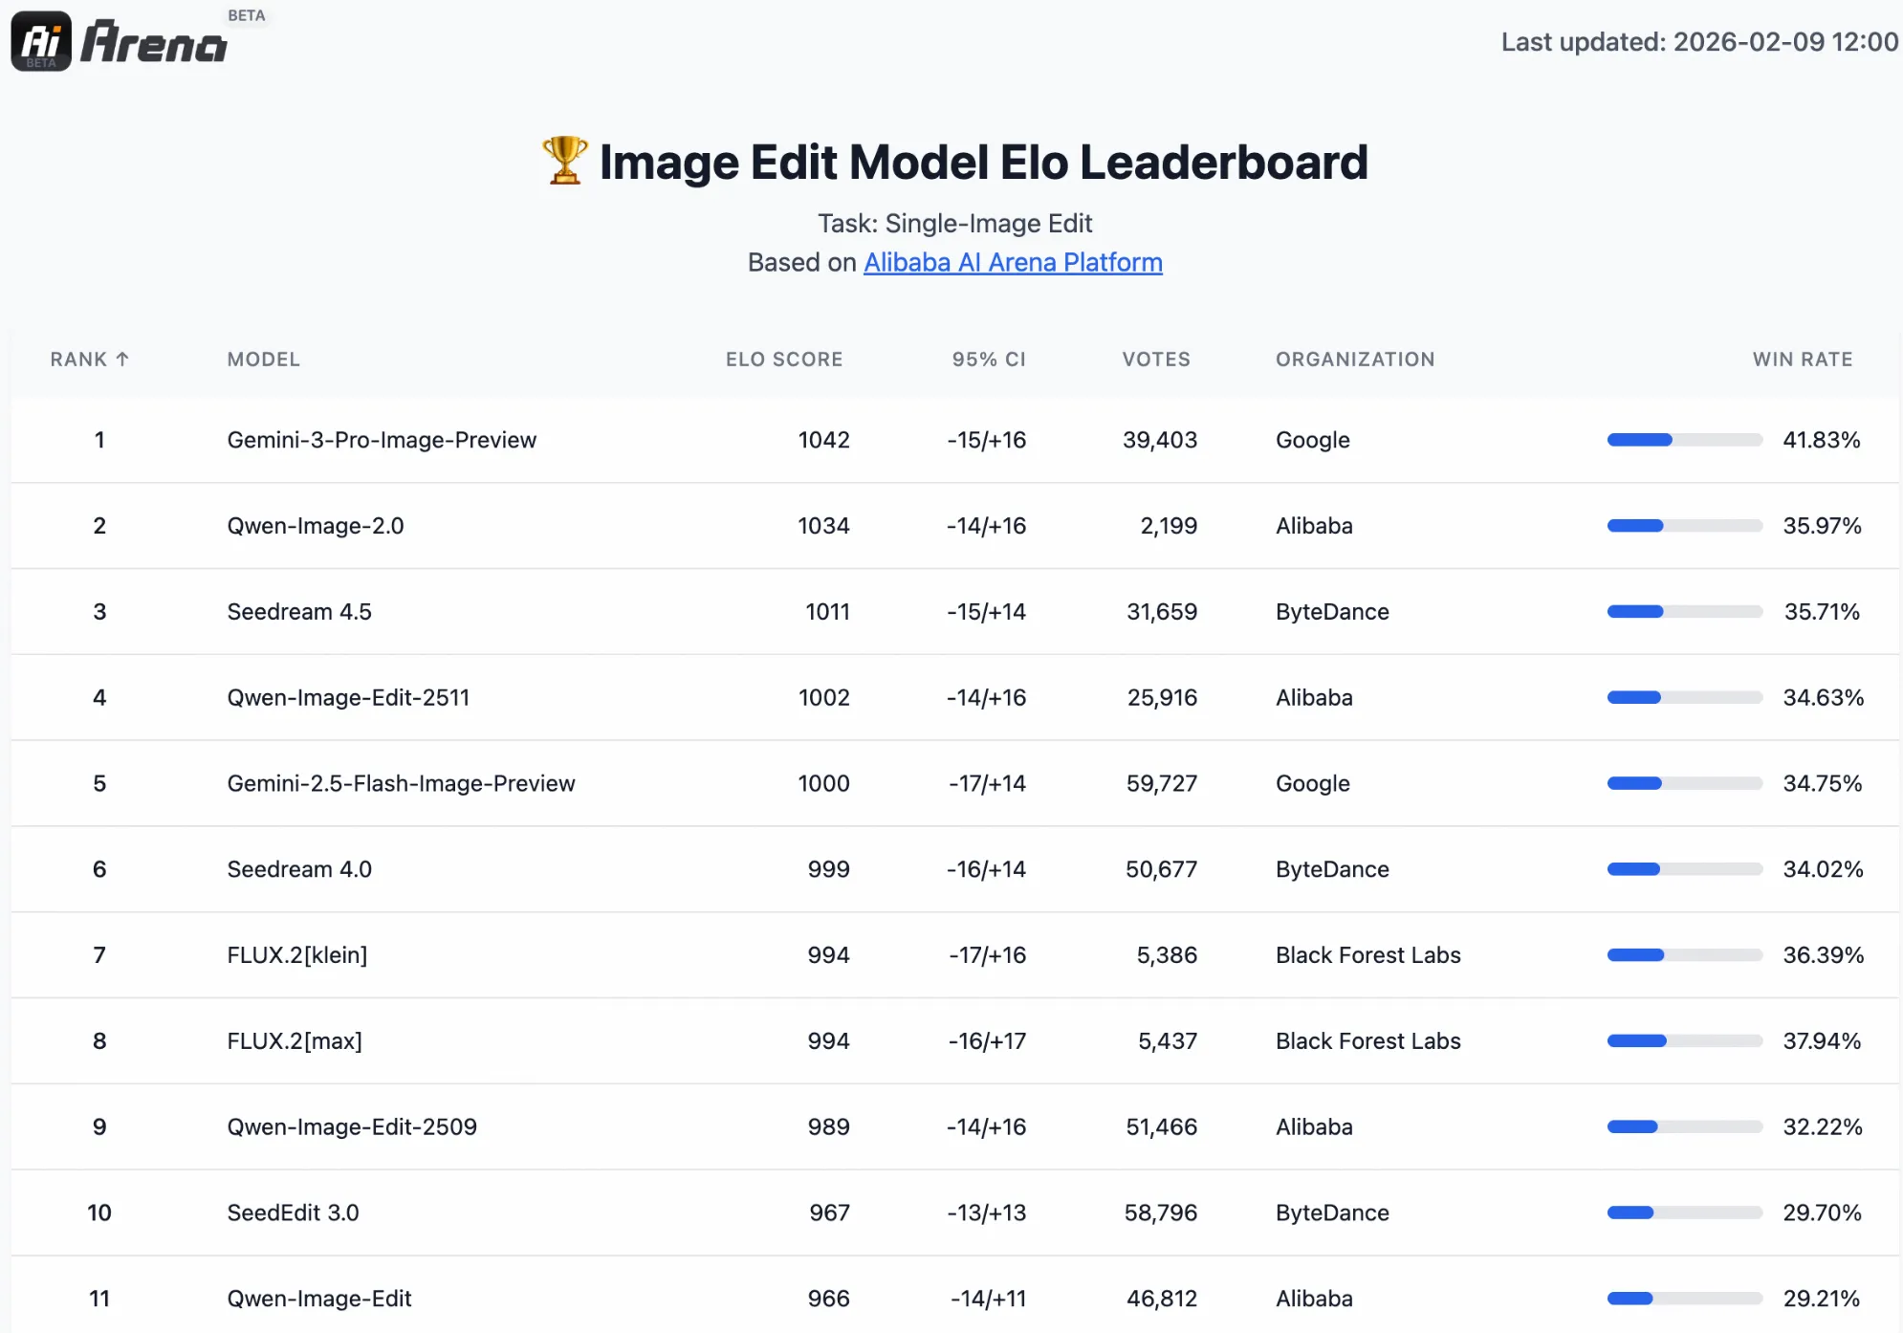Click the SeedEdit 3.0 model name
This screenshot has height=1333, width=1903.
tap(293, 1213)
